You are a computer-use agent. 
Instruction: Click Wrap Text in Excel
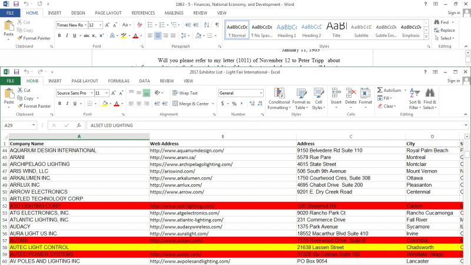(185, 93)
